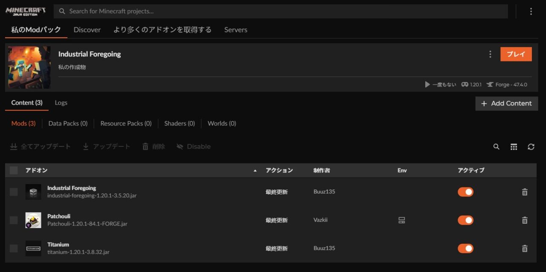
Task: Open the Servers tab
Action: click(236, 30)
